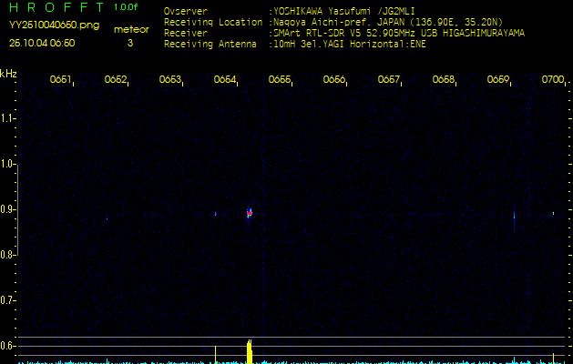This screenshot has width=573, height=364.
Task: Click time marker 0656
Action: [x=334, y=79]
